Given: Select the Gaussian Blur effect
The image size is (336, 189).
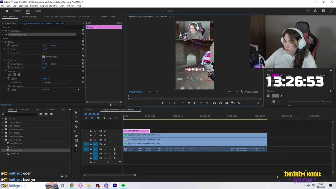Looking at the screenshot, I should pos(16,150).
